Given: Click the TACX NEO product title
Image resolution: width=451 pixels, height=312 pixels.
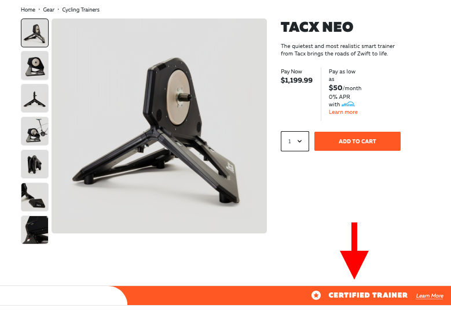Looking at the screenshot, I should (x=317, y=27).
